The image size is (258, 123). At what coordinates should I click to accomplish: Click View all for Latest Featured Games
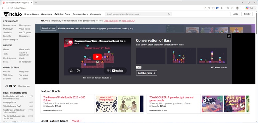coord(77,121)
